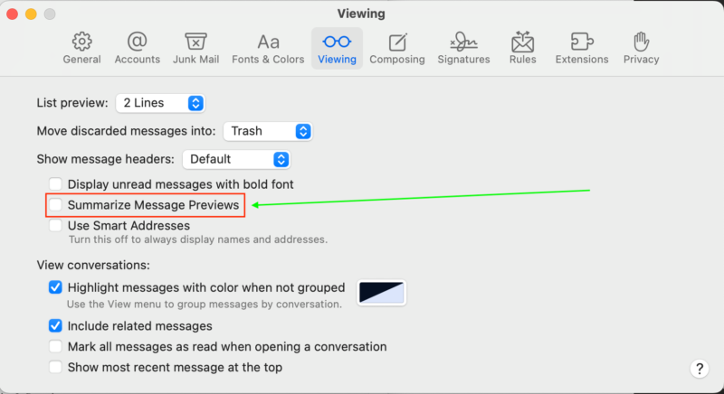Close the Viewing settings window
The width and height of the screenshot is (724, 394).
(x=13, y=14)
